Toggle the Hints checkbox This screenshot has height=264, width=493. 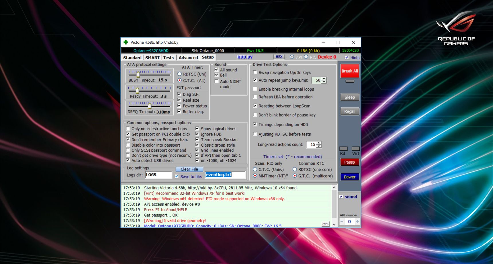[347, 57]
